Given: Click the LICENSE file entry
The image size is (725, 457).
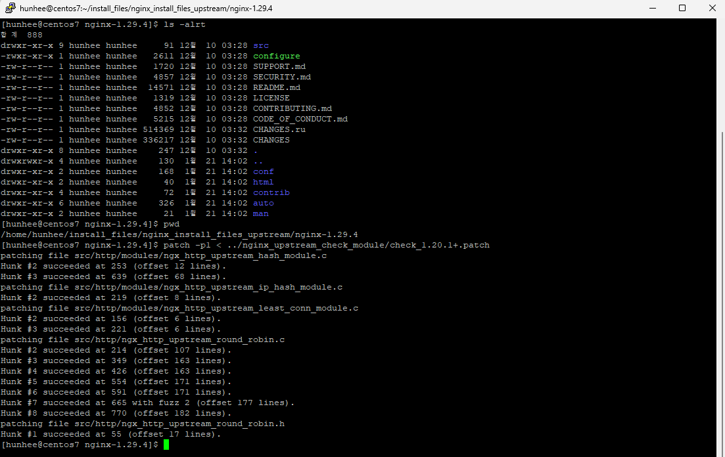Looking at the screenshot, I should point(271,97).
